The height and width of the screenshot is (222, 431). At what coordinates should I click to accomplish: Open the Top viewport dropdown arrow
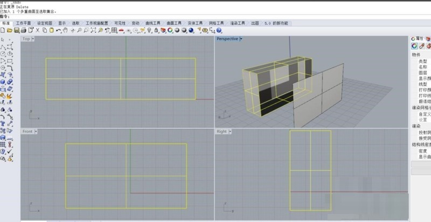(x=33, y=39)
